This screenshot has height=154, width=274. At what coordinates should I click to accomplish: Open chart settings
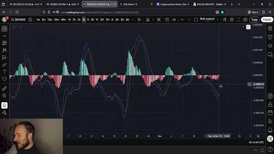(x=231, y=19)
